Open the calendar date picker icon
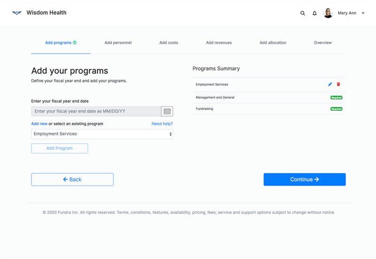Screen dimensions: 376x259 [167, 111]
